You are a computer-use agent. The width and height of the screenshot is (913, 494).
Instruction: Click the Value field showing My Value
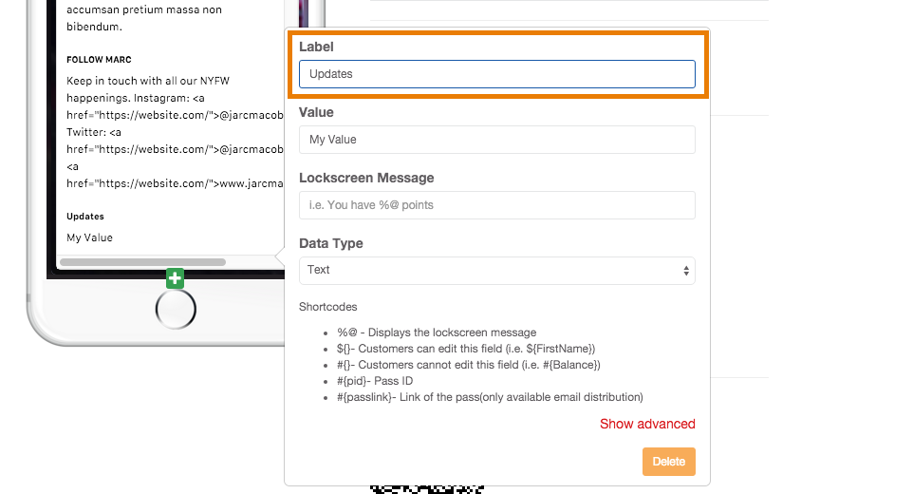(496, 140)
